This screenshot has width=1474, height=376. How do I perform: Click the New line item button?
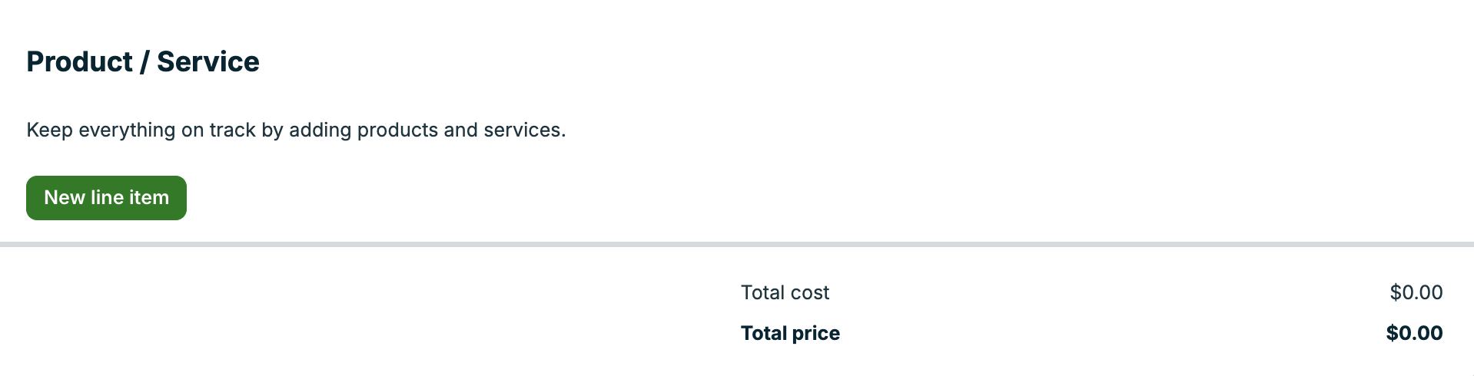coord(106,198)
